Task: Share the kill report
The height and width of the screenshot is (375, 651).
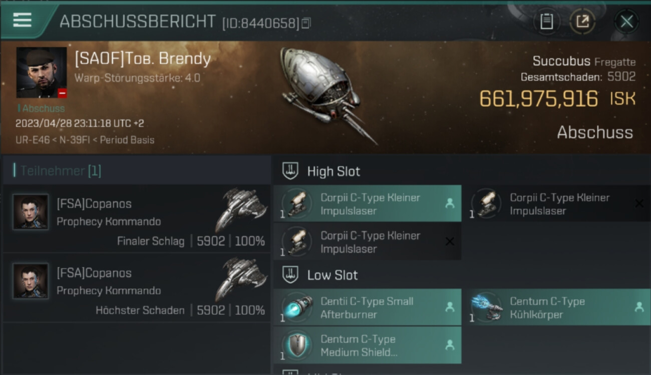Action: pos(582,21)
